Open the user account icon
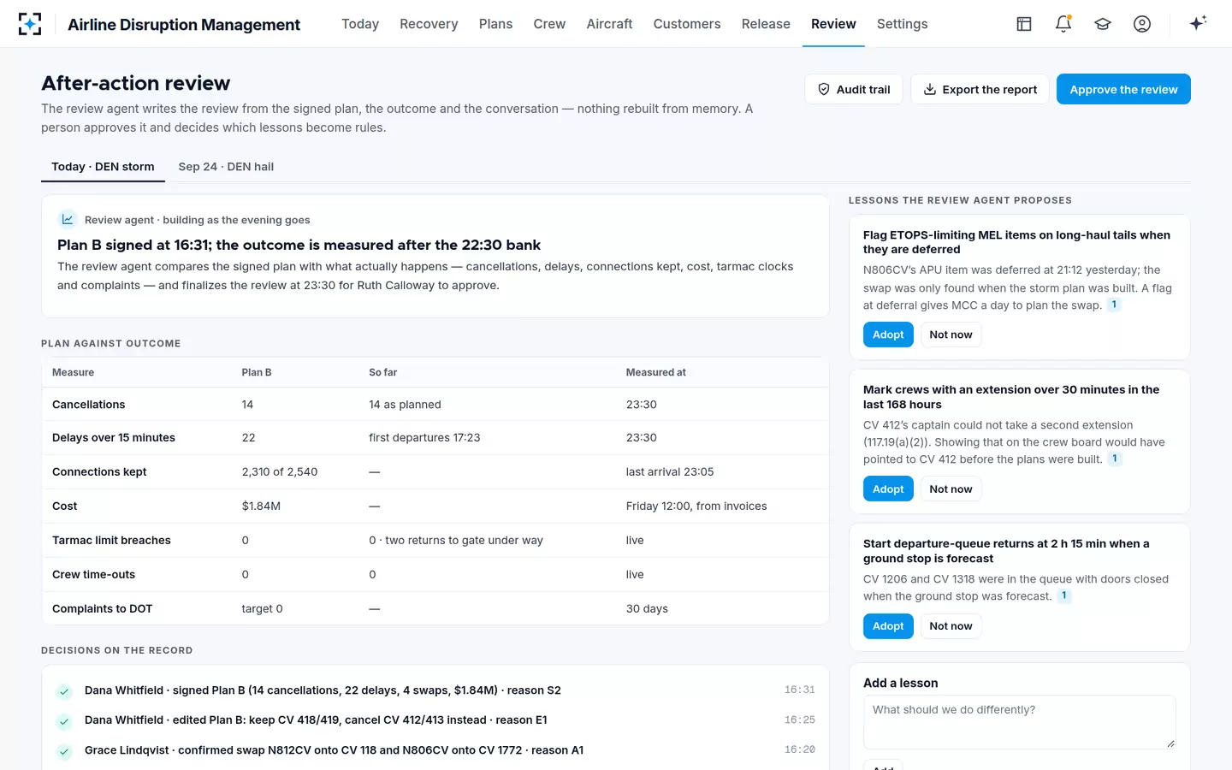 1142,24
